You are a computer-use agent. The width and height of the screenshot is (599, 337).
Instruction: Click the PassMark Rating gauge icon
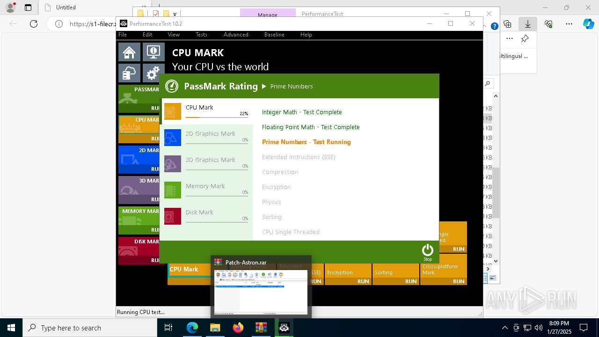[x=172, y=86]
